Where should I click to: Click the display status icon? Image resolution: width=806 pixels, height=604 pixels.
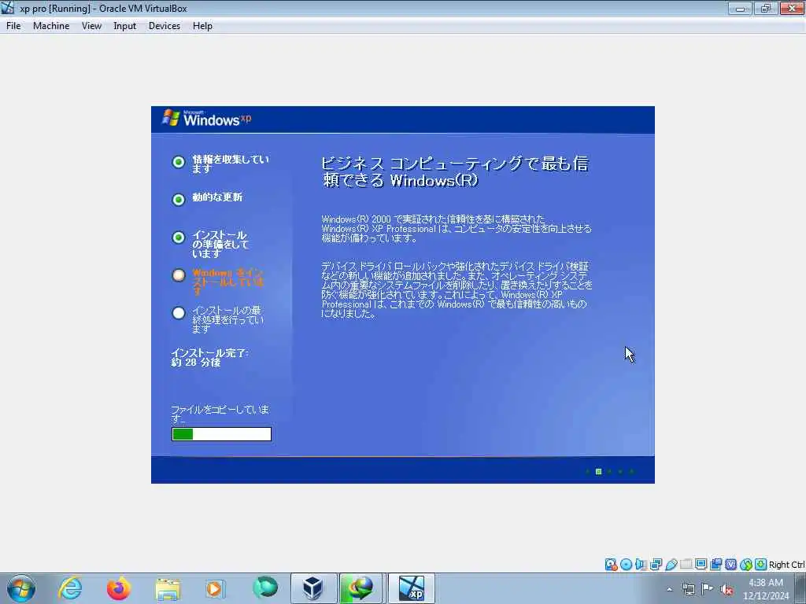pos(701,565)
